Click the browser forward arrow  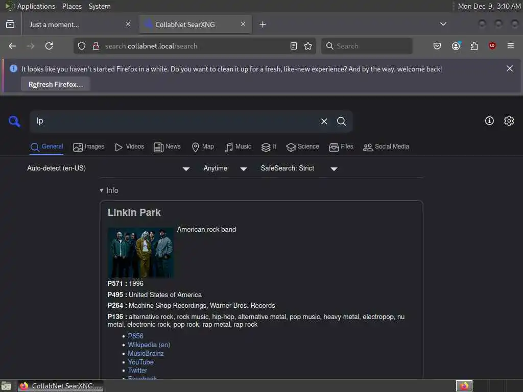click(31, 46)
